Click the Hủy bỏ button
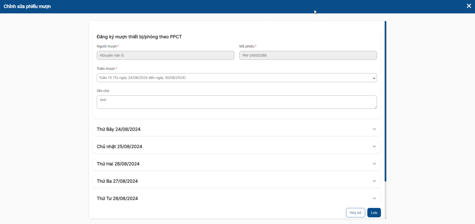475x224 pixels. click(355, 213)
